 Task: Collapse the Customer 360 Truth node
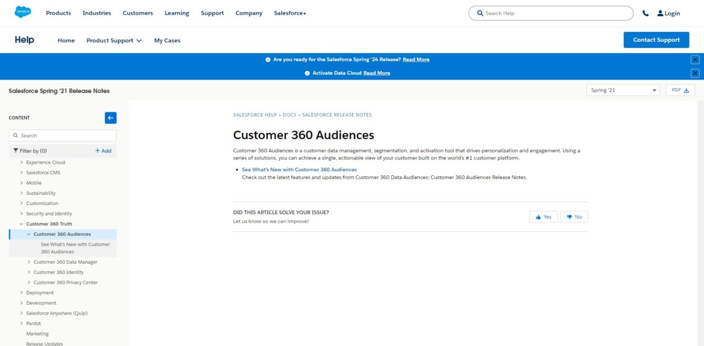(x=21, y=224)
